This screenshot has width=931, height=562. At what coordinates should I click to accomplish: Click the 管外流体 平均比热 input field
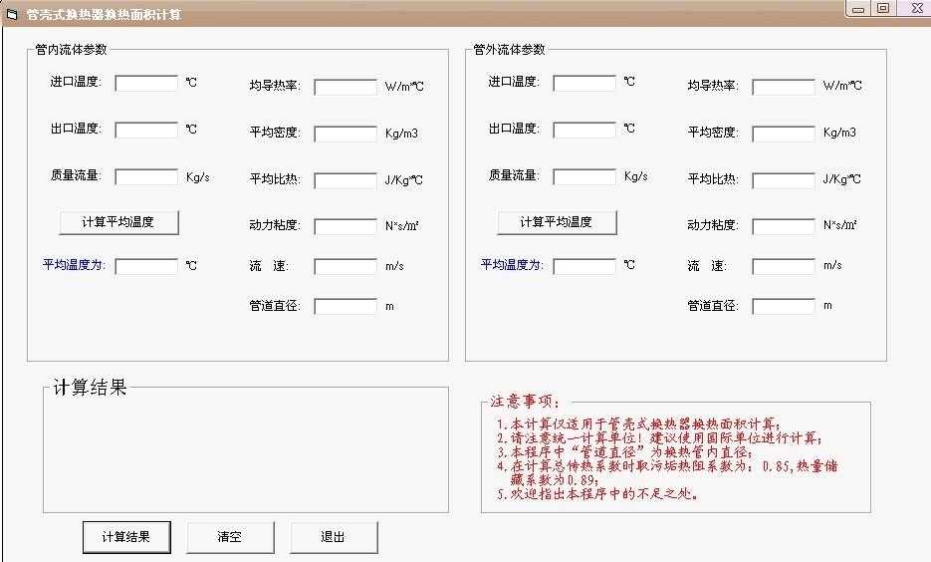(784, 180)
